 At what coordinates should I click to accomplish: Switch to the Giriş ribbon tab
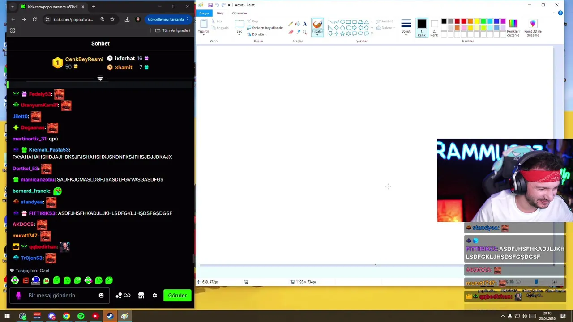[220, 13]
